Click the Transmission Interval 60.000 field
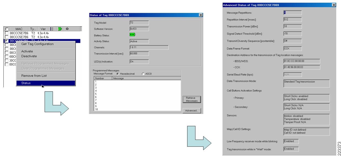Screen dimensions: 341x157 139,54
